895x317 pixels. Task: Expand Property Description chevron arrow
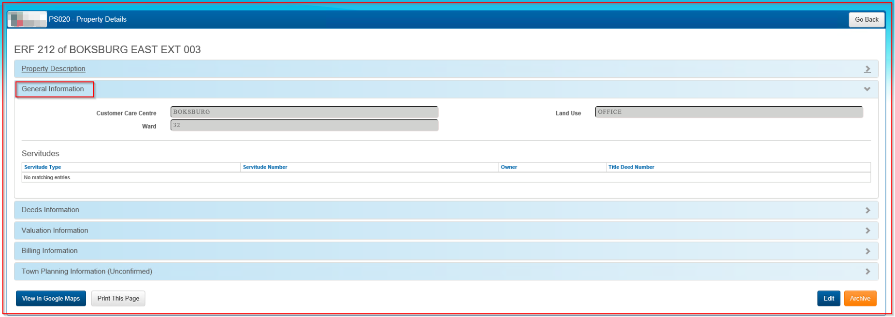point(867,69)
